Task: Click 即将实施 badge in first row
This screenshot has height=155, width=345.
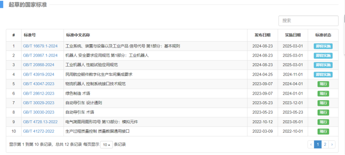Action: point(323,46)
